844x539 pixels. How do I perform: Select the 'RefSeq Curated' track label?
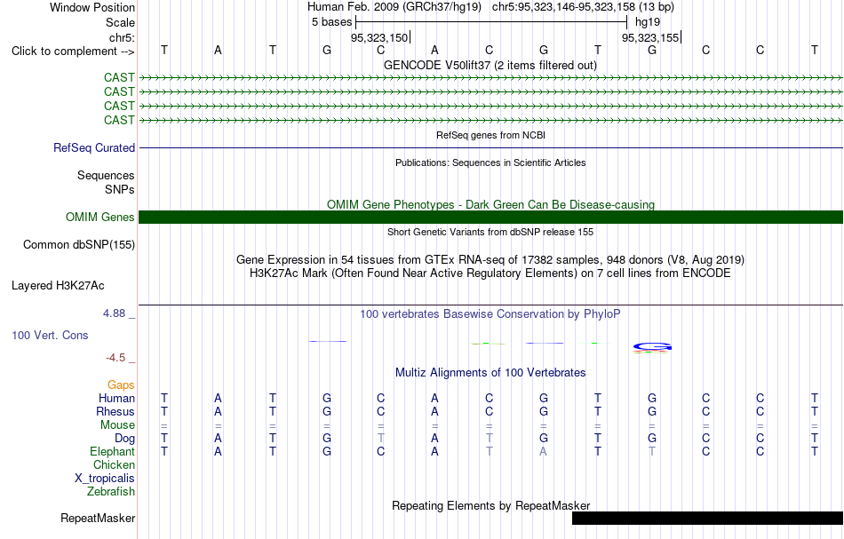tap(94, 147)
